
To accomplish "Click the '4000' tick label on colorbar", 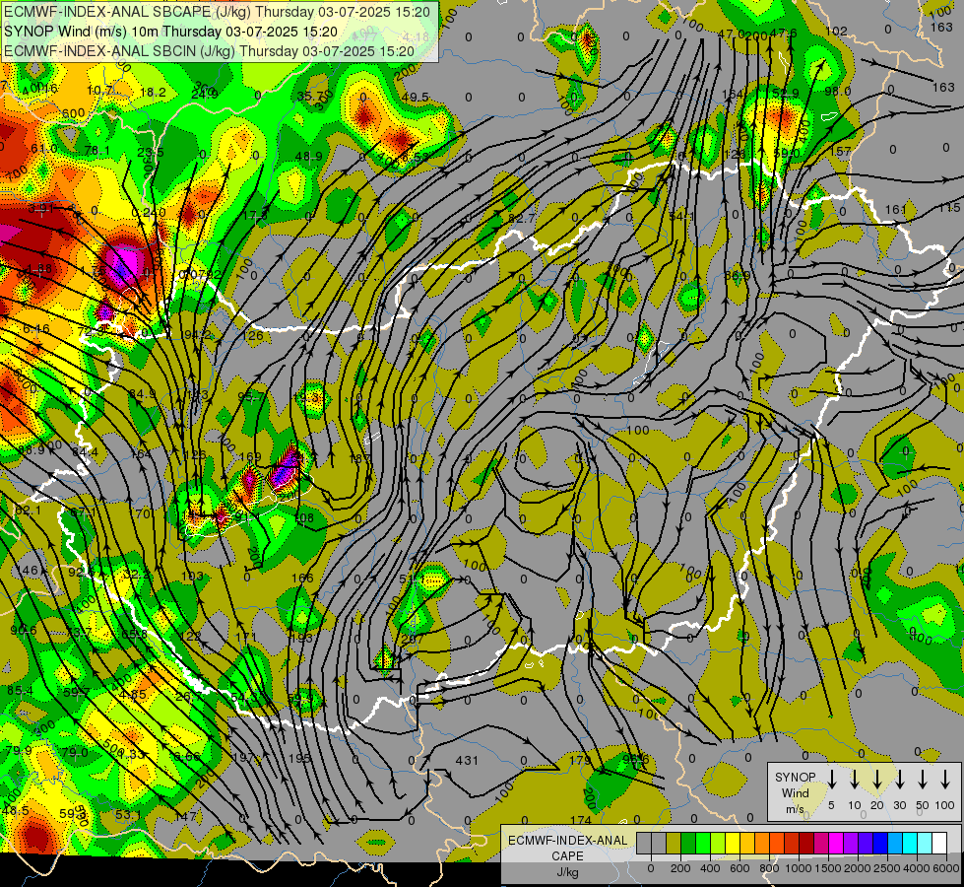I will click(x=917, y=868).
